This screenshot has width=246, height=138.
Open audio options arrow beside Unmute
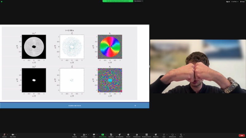(7, 135)
